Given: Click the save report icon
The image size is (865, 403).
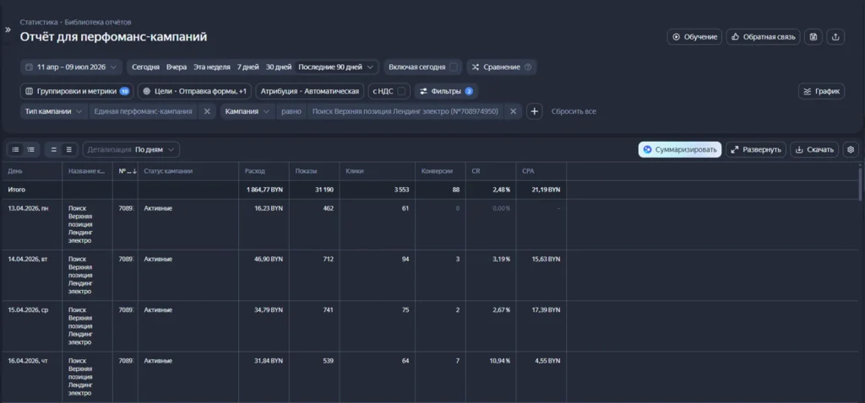Looking at the screenshot, I should (x=813, y=37).
